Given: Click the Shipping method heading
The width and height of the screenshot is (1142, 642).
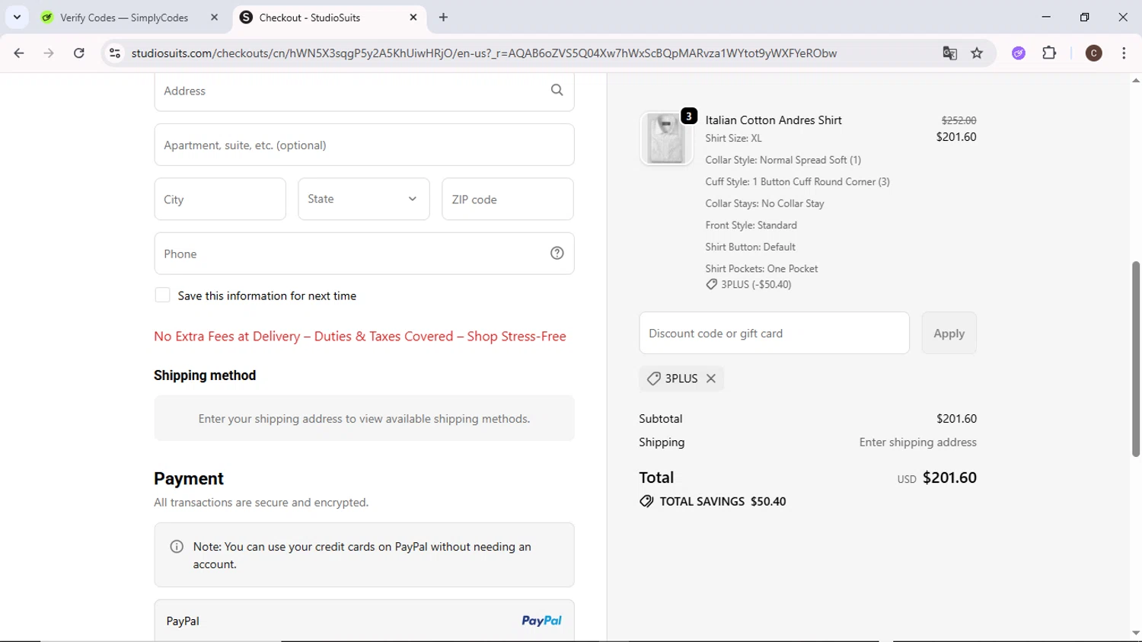Looking at the screenshot, I should click(205, 375).
